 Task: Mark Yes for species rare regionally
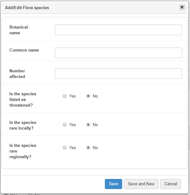(x=65, y=148)
